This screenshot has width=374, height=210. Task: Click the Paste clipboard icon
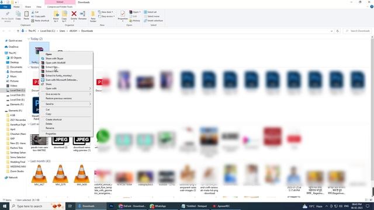click(26, 14)
